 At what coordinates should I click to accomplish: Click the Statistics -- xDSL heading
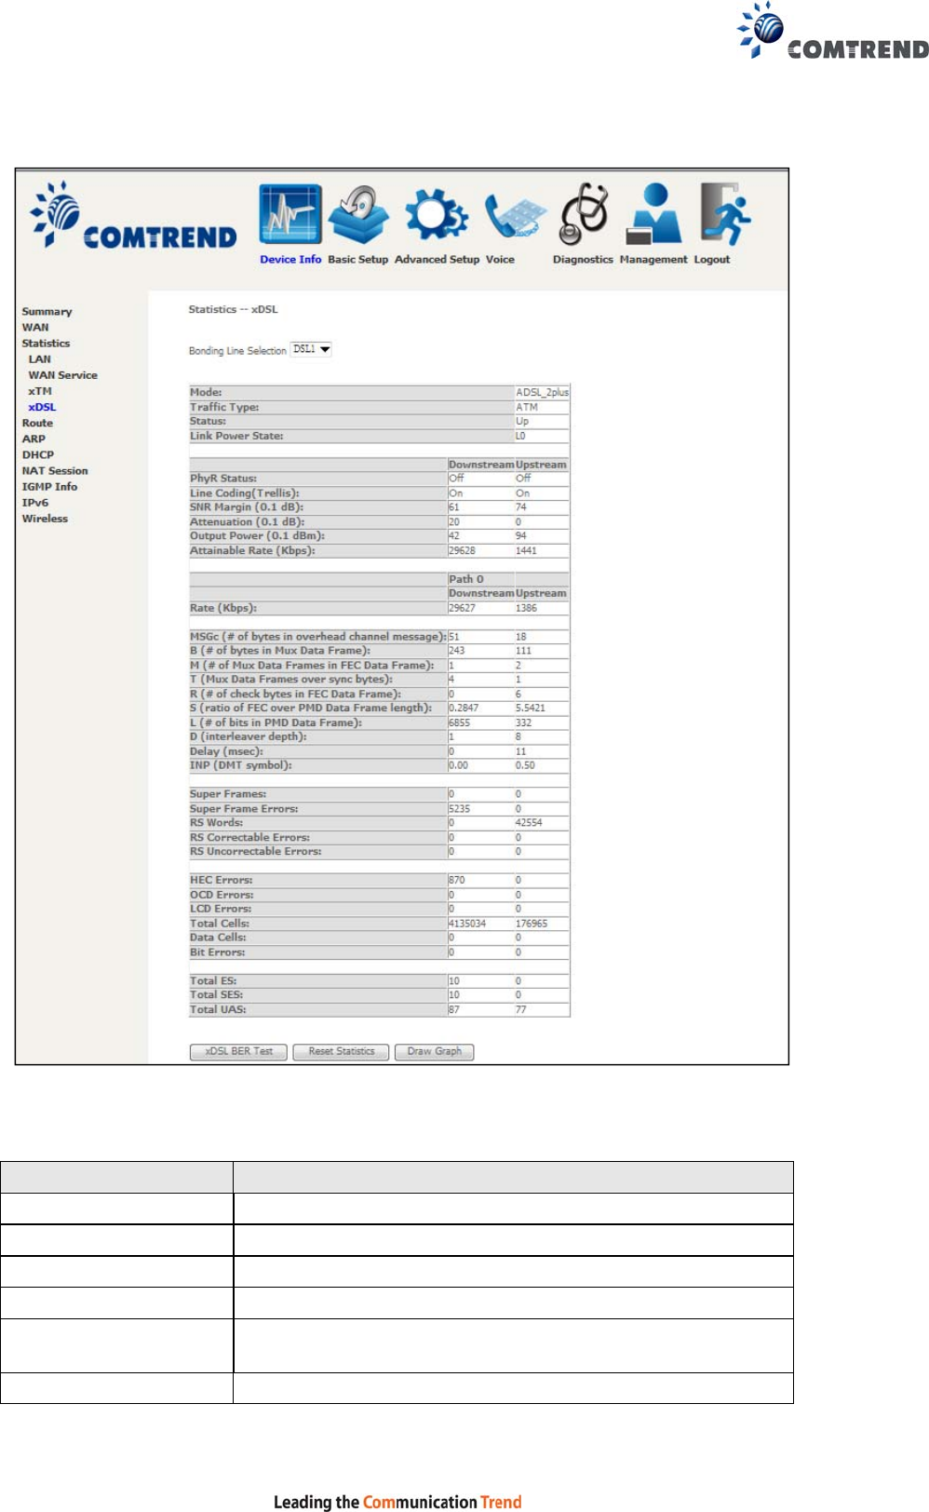[x=233, y=310]
